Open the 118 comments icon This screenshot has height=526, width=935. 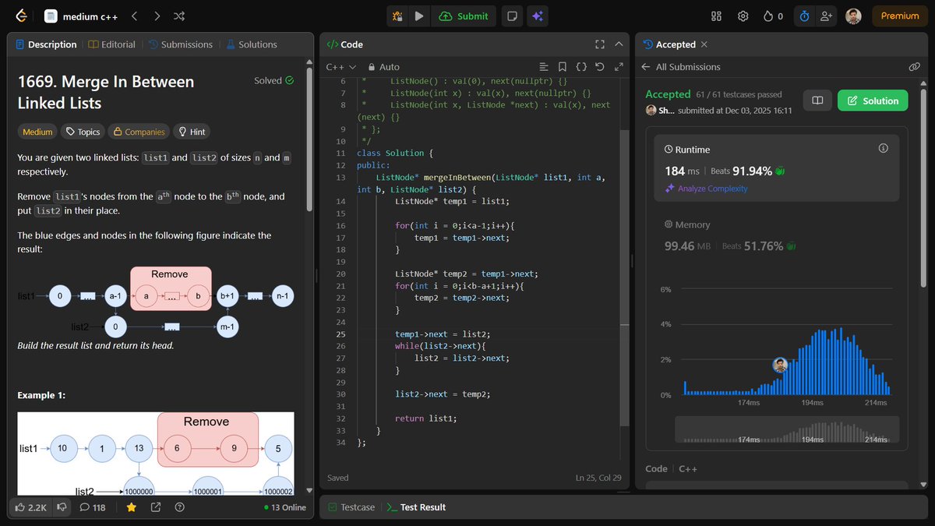point(93,507)
